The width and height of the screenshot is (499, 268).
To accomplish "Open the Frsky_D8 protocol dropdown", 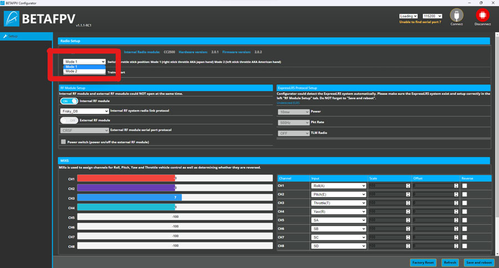I will (x=84, y=111).
